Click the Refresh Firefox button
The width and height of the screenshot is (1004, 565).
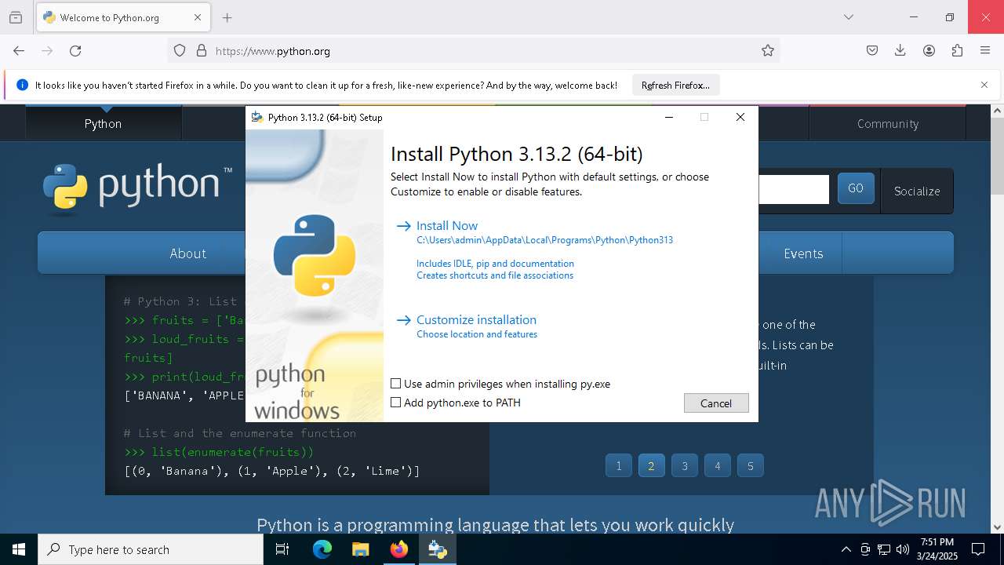[x=675, y=85]
